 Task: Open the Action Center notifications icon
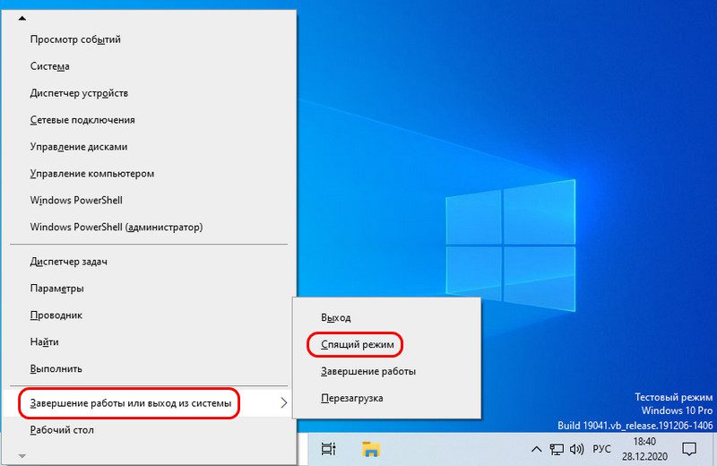[689, 449]
